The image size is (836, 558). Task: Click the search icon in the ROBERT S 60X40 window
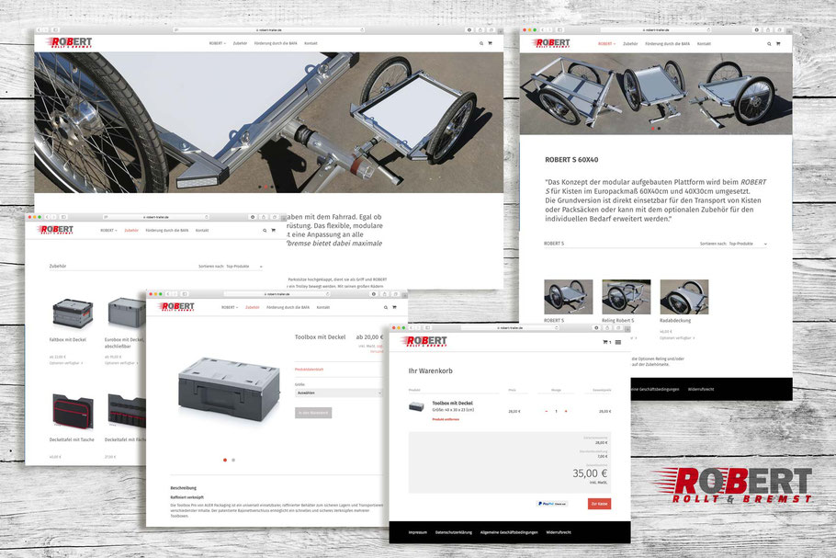click(x=769, y=44)
